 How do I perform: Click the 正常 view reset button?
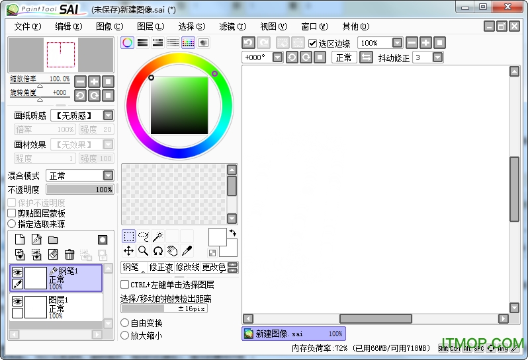[x=344, y=57]
